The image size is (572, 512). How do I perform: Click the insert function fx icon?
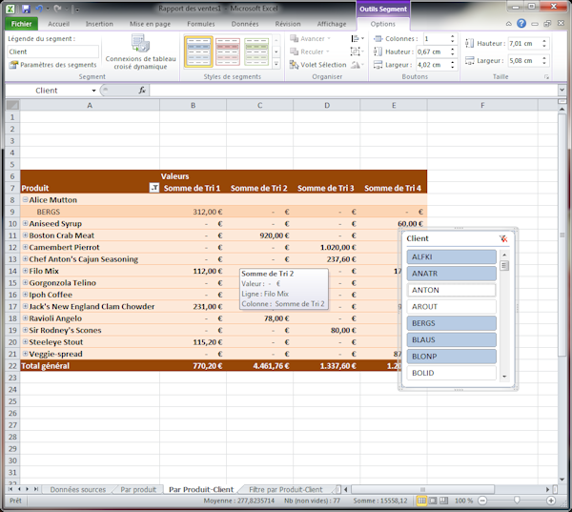142,91
